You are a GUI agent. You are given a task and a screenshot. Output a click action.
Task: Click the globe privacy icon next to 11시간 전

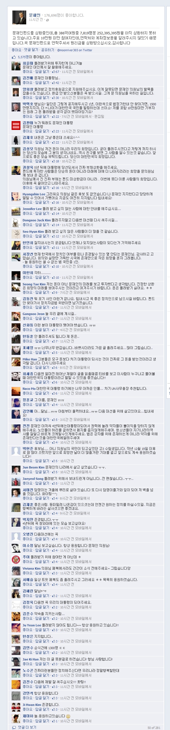coord(47,20)
